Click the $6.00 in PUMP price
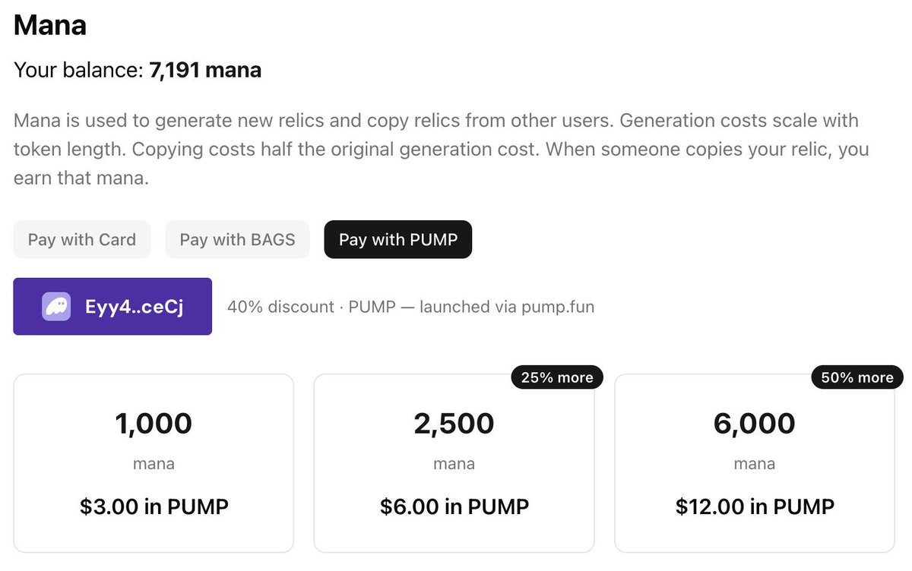Screen dimensions: 912x571 point(454,506)
